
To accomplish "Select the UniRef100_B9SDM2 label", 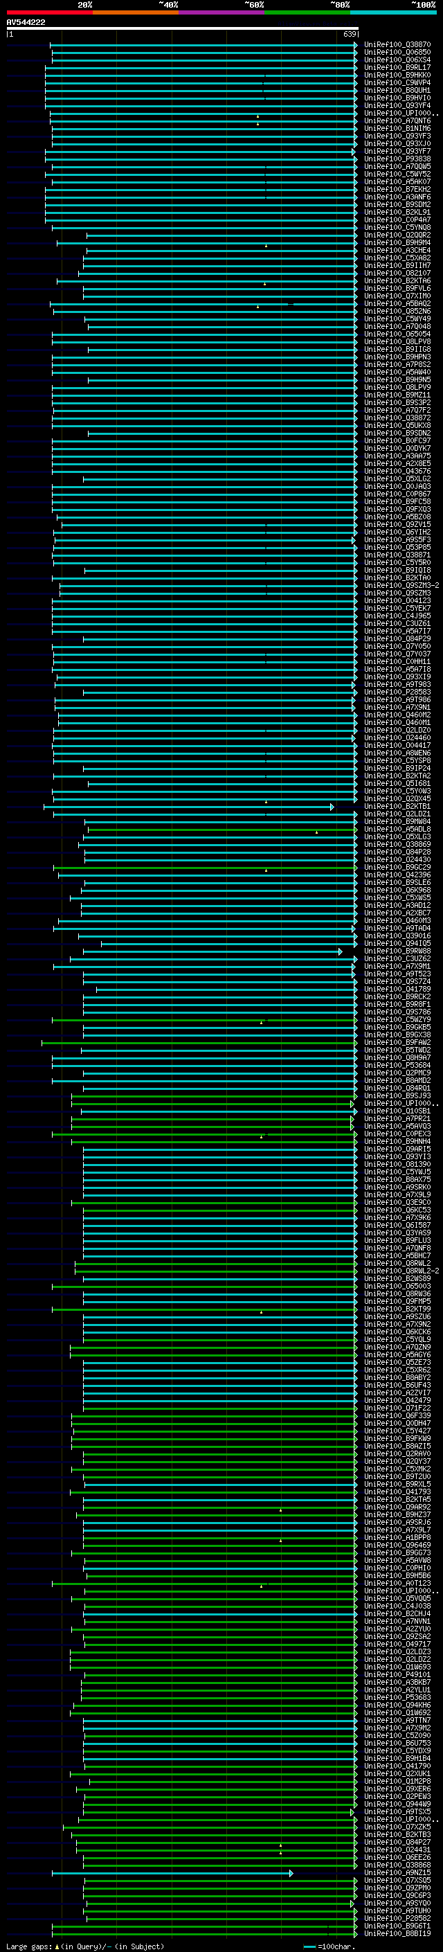I will 397,204.
